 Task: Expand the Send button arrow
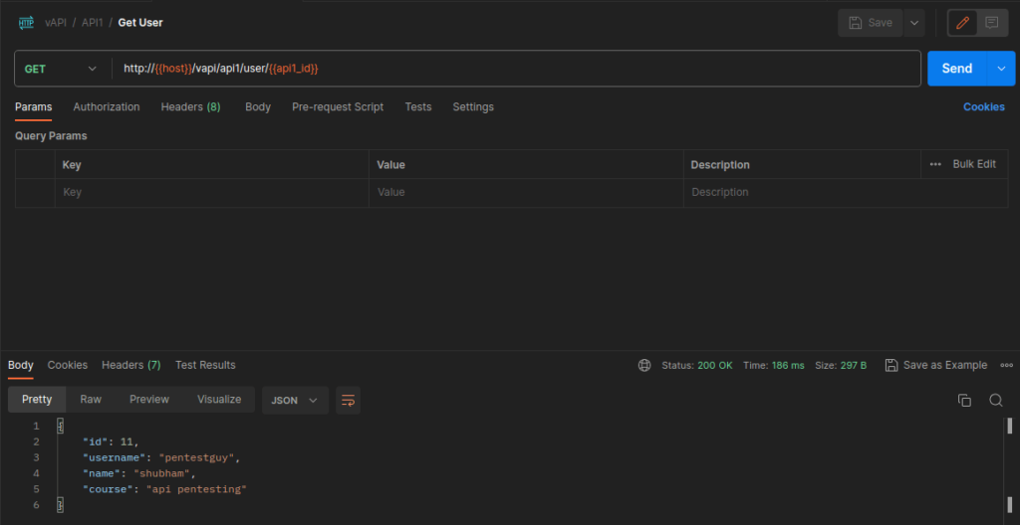click(x=1001, y=69)
